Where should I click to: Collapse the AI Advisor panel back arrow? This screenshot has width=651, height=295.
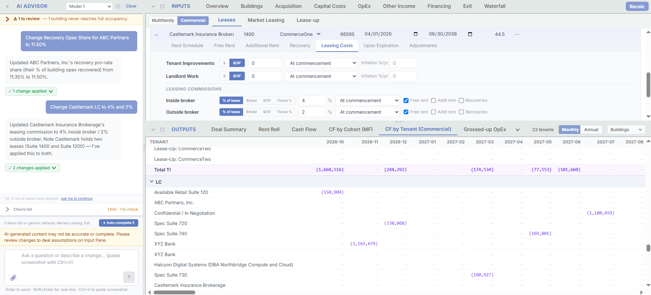click(x=8, y=6)
